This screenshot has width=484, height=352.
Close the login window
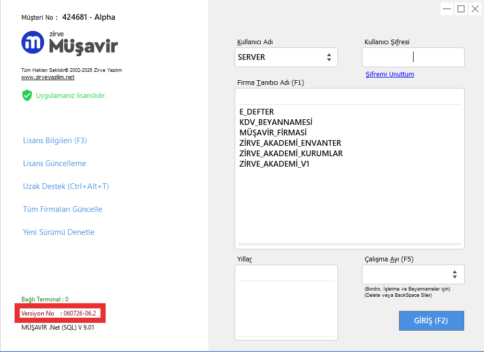tap(475, 9)
